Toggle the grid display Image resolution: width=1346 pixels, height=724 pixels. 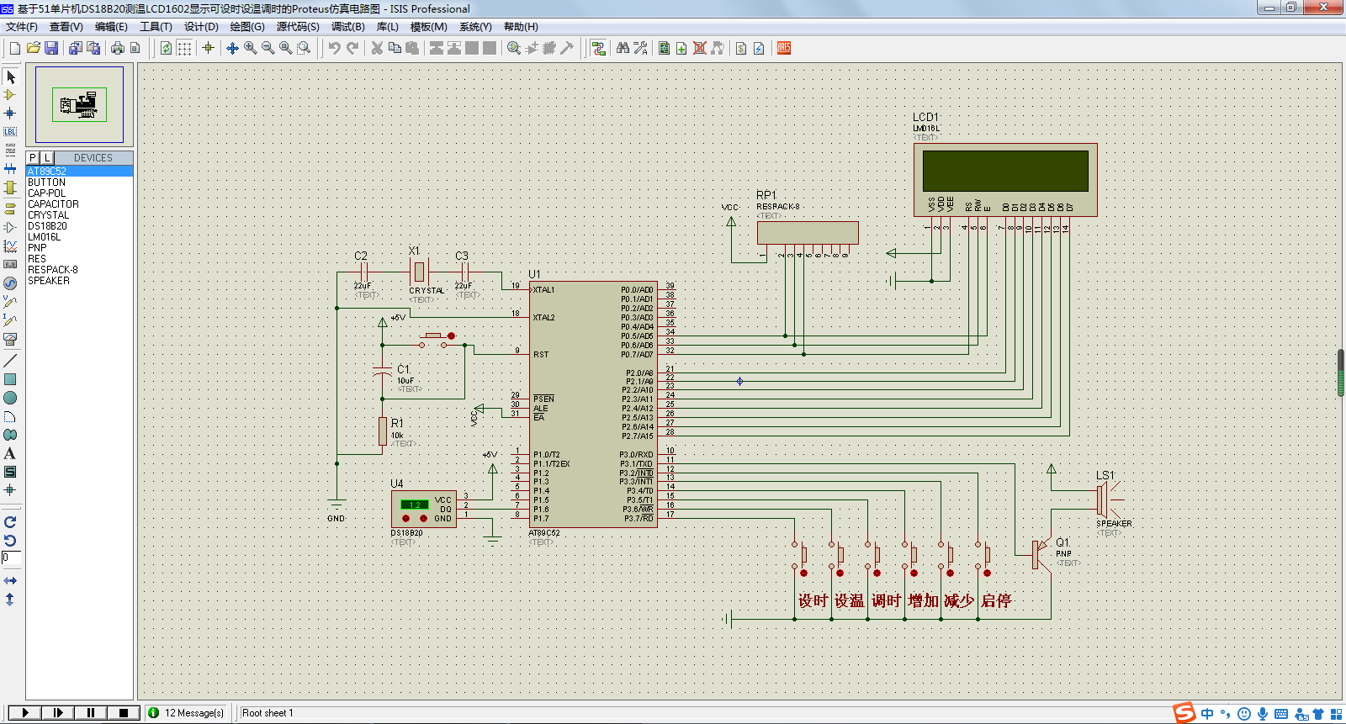point(184,48)
